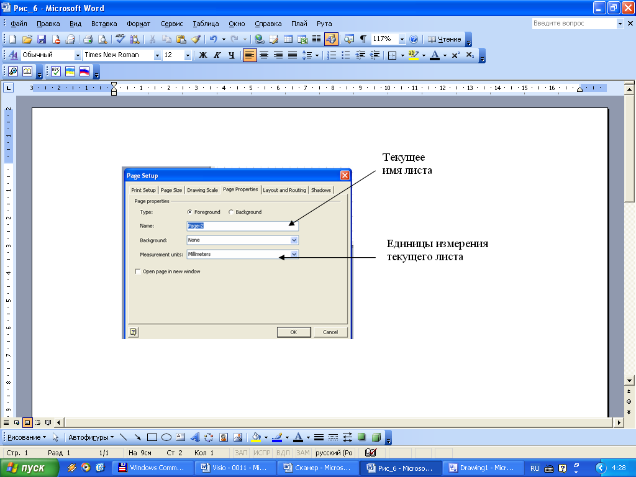The image size is (636, 477).
Task: Open the Таблица menu
Action: [x=206, y=24]
